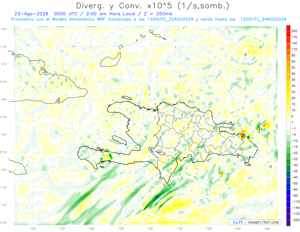
Task: Click the colorbar value '-60'
Action: coord(294,189)
